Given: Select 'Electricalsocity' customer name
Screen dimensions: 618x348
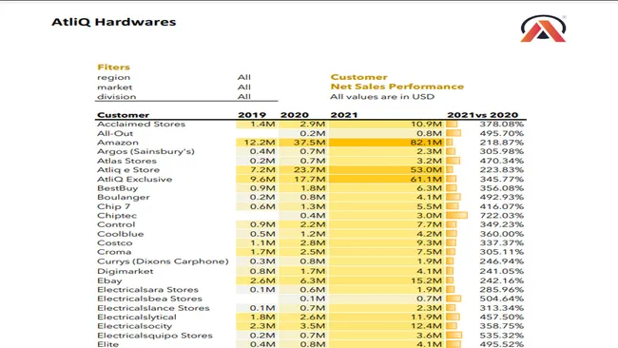Looking at the screenshot, I should click(135, 326).
